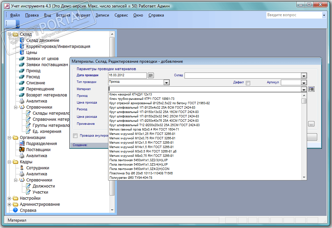Click the Поставщики truck icon in tree

tap(22, 150)
